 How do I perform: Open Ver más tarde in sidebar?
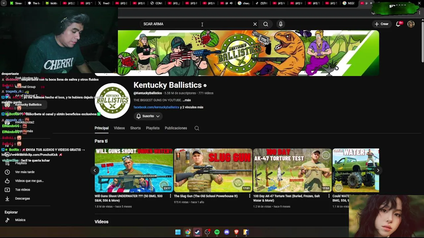(25, 172)
